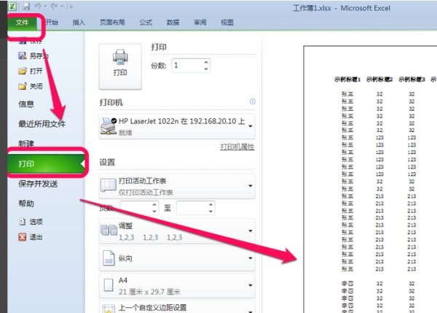Click the printer info icon beside 打印机
Screen dimensions: 437x313
click(253, 101)
